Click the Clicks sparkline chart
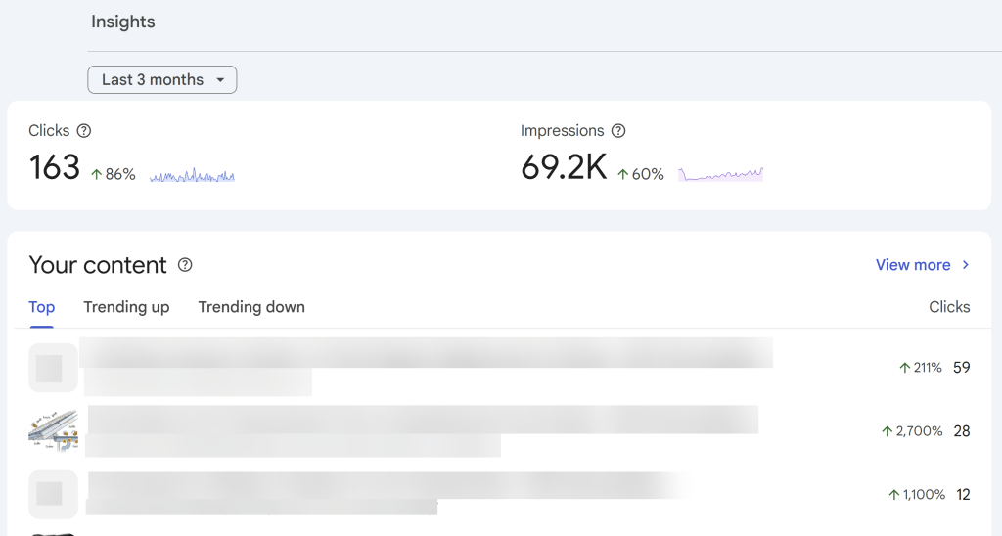 [192, 176]
